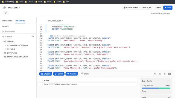The width and height of the screenshot is (175, 98).
Task: Switch to the Worksheets tab
Action: coord(7,21)
